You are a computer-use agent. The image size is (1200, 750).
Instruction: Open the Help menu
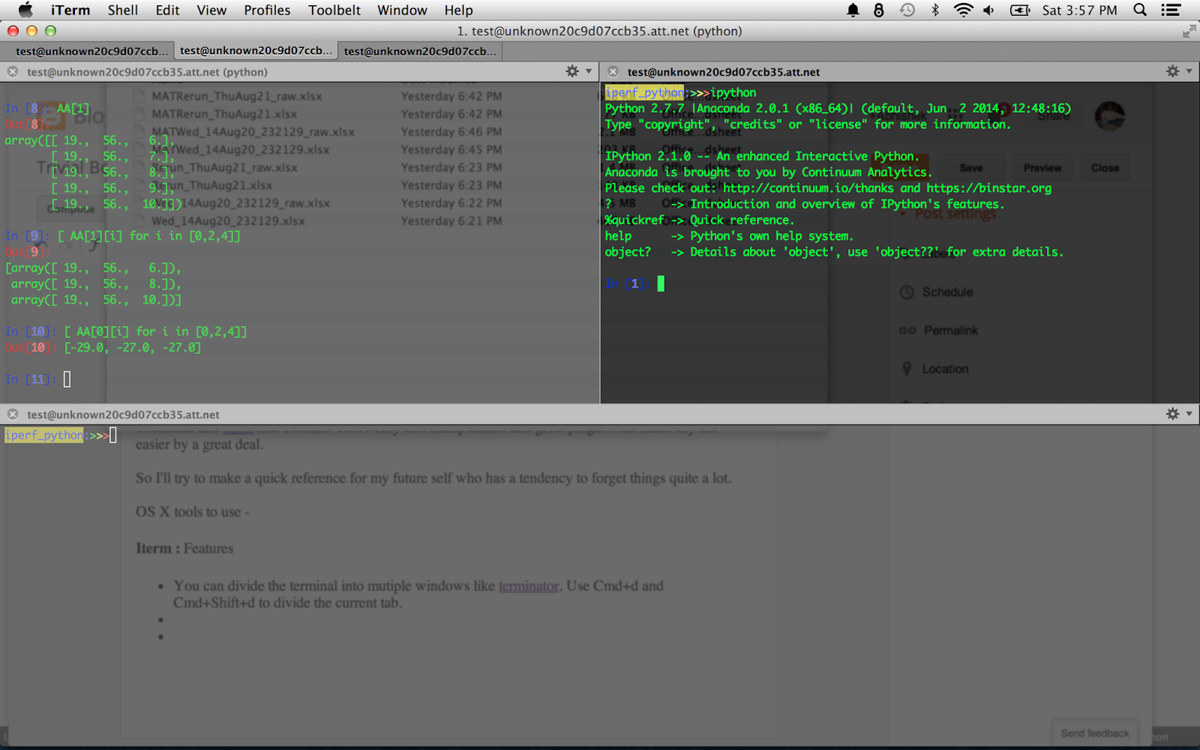click(458, 10)
